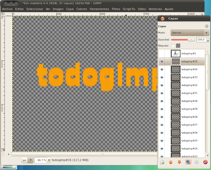The width and height of the screenshot is (211, 170).
Task: Open the Script-Fu menu
Action: point(129,8)
